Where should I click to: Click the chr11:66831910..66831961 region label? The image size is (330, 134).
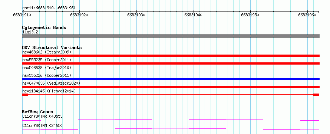(x=49, y=8)
